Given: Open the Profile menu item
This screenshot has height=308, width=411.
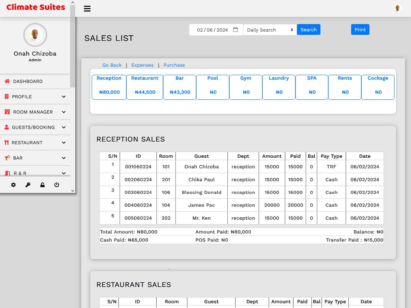Looking at the screenshot, I should [35, 97].
